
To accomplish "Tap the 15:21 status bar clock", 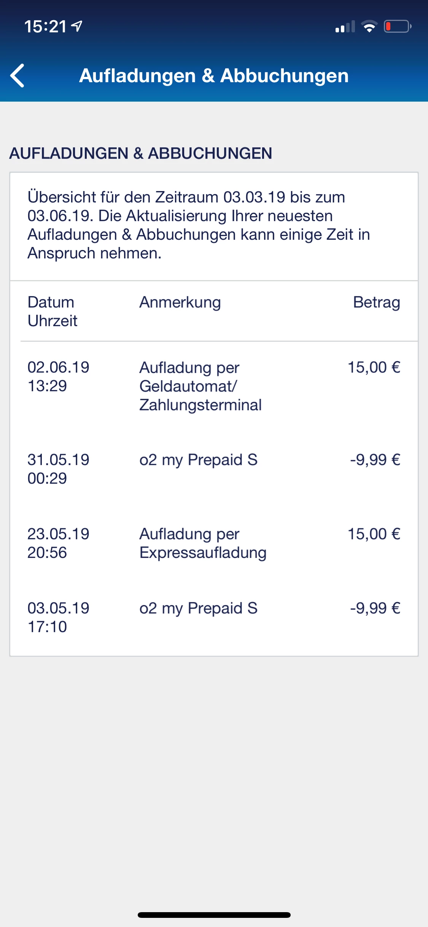I will click(46, 27).
